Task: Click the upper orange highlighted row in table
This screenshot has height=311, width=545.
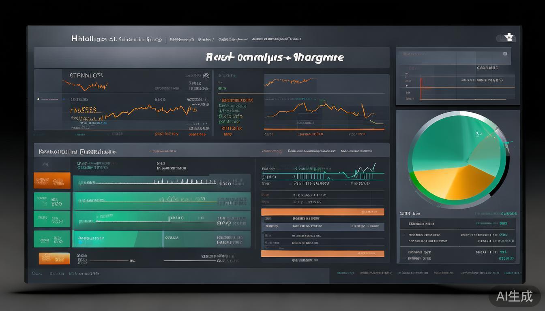Action: tap(322, 211)
